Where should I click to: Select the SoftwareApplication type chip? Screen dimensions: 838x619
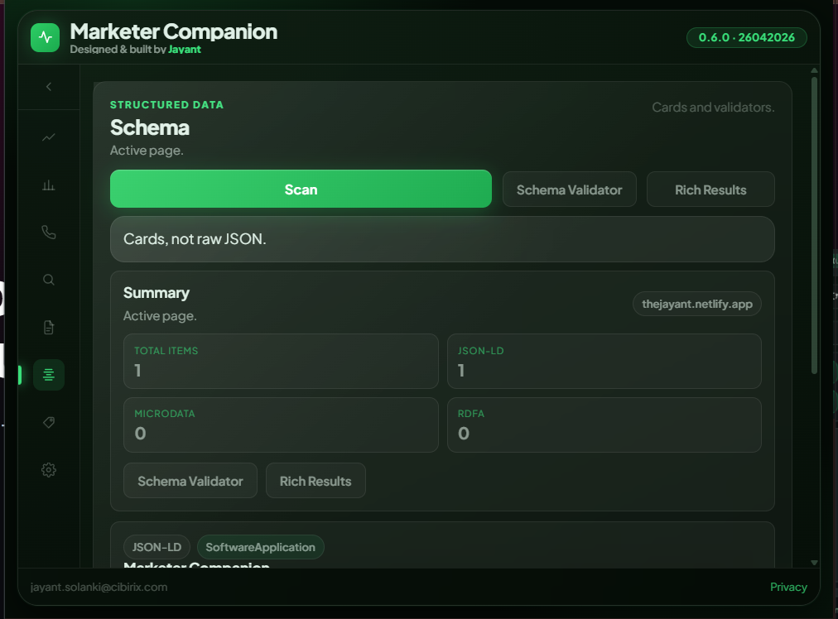click(x=260, y=547)
